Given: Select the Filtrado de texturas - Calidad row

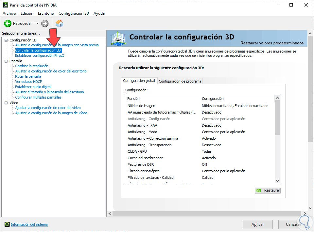Looking at the screenshot, I should point(200,178).
